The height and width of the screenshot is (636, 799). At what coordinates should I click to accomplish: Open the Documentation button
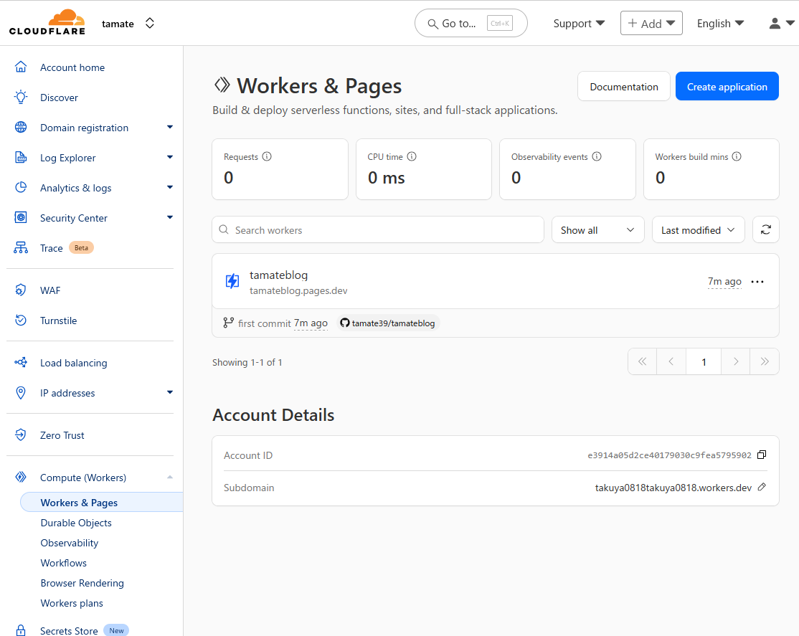623,87
